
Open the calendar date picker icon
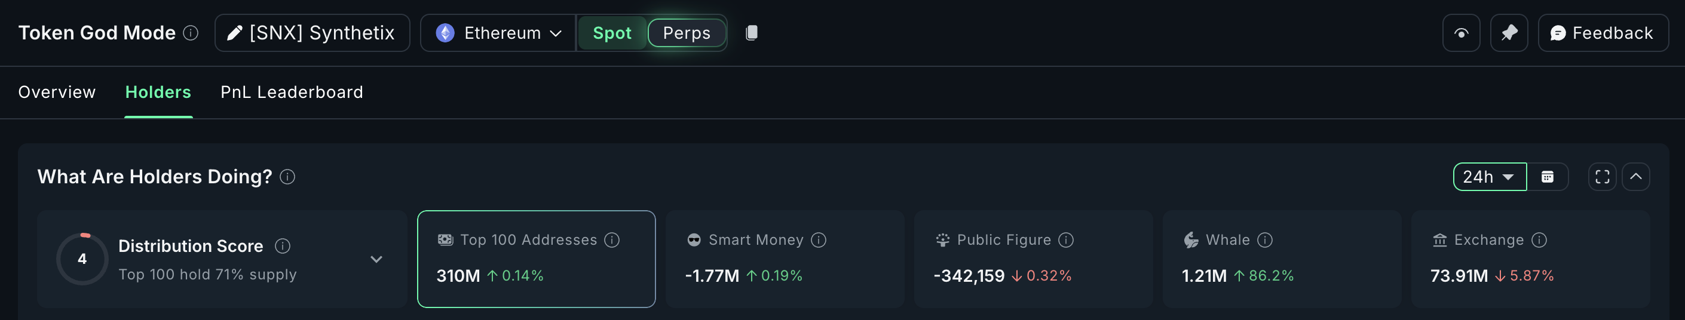tap(1547, 177)
